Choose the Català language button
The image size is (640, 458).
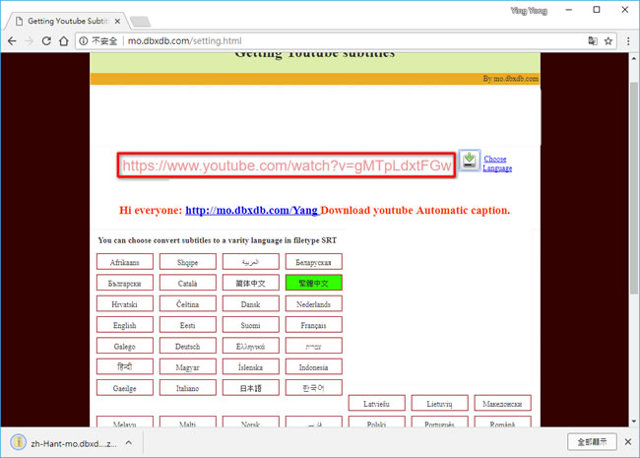pos(188,283)
